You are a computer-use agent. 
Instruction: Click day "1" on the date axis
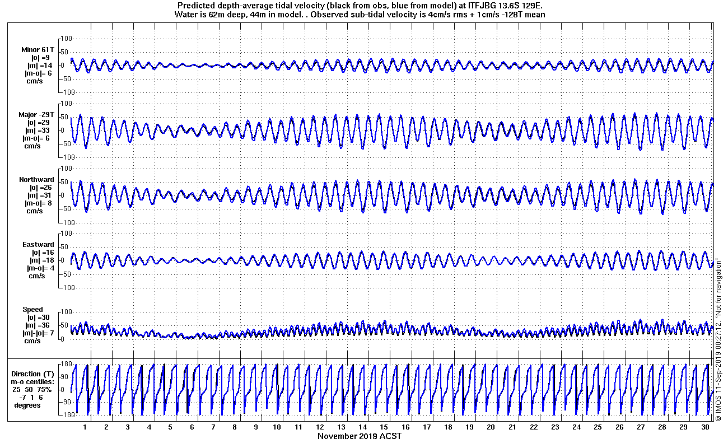tap(85, 427)
